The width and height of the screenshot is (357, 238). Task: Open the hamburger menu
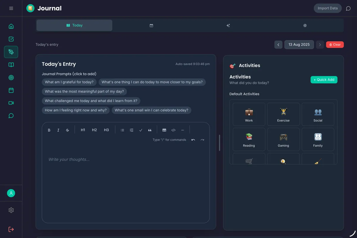[11, 8]
